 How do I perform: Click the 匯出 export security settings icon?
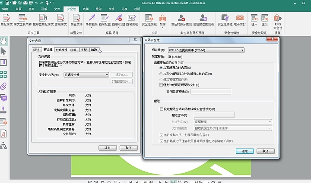tap(265, 18)
